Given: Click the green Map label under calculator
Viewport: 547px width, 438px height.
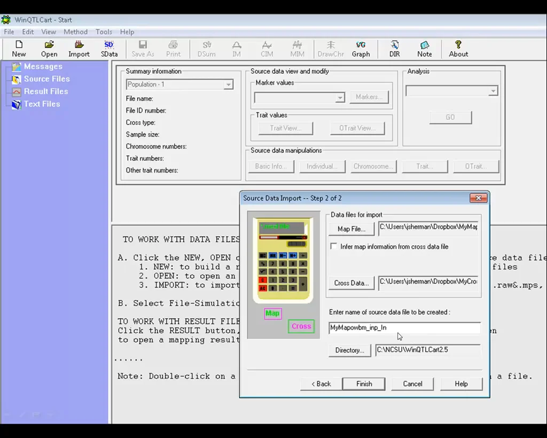Looking at the screenshot, I should (x=272, y=313).
